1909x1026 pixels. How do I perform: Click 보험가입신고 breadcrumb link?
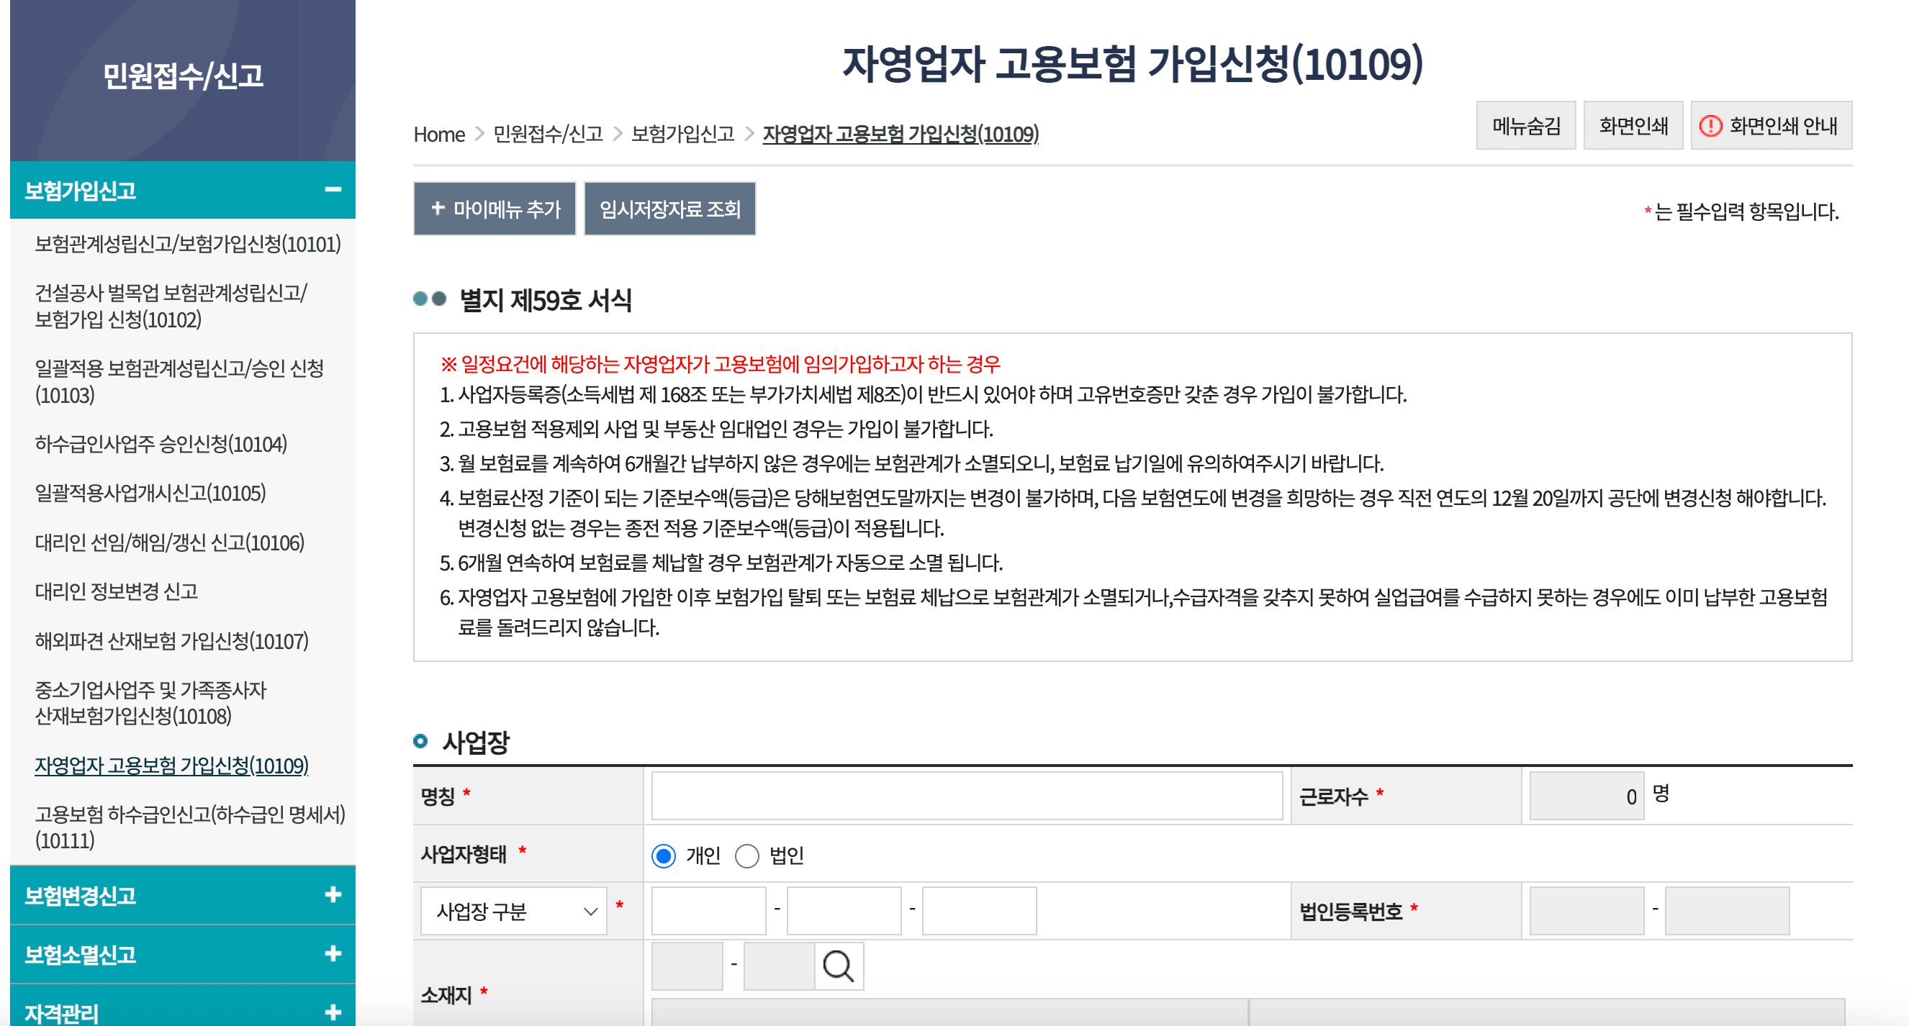click(x=682, y=134)
